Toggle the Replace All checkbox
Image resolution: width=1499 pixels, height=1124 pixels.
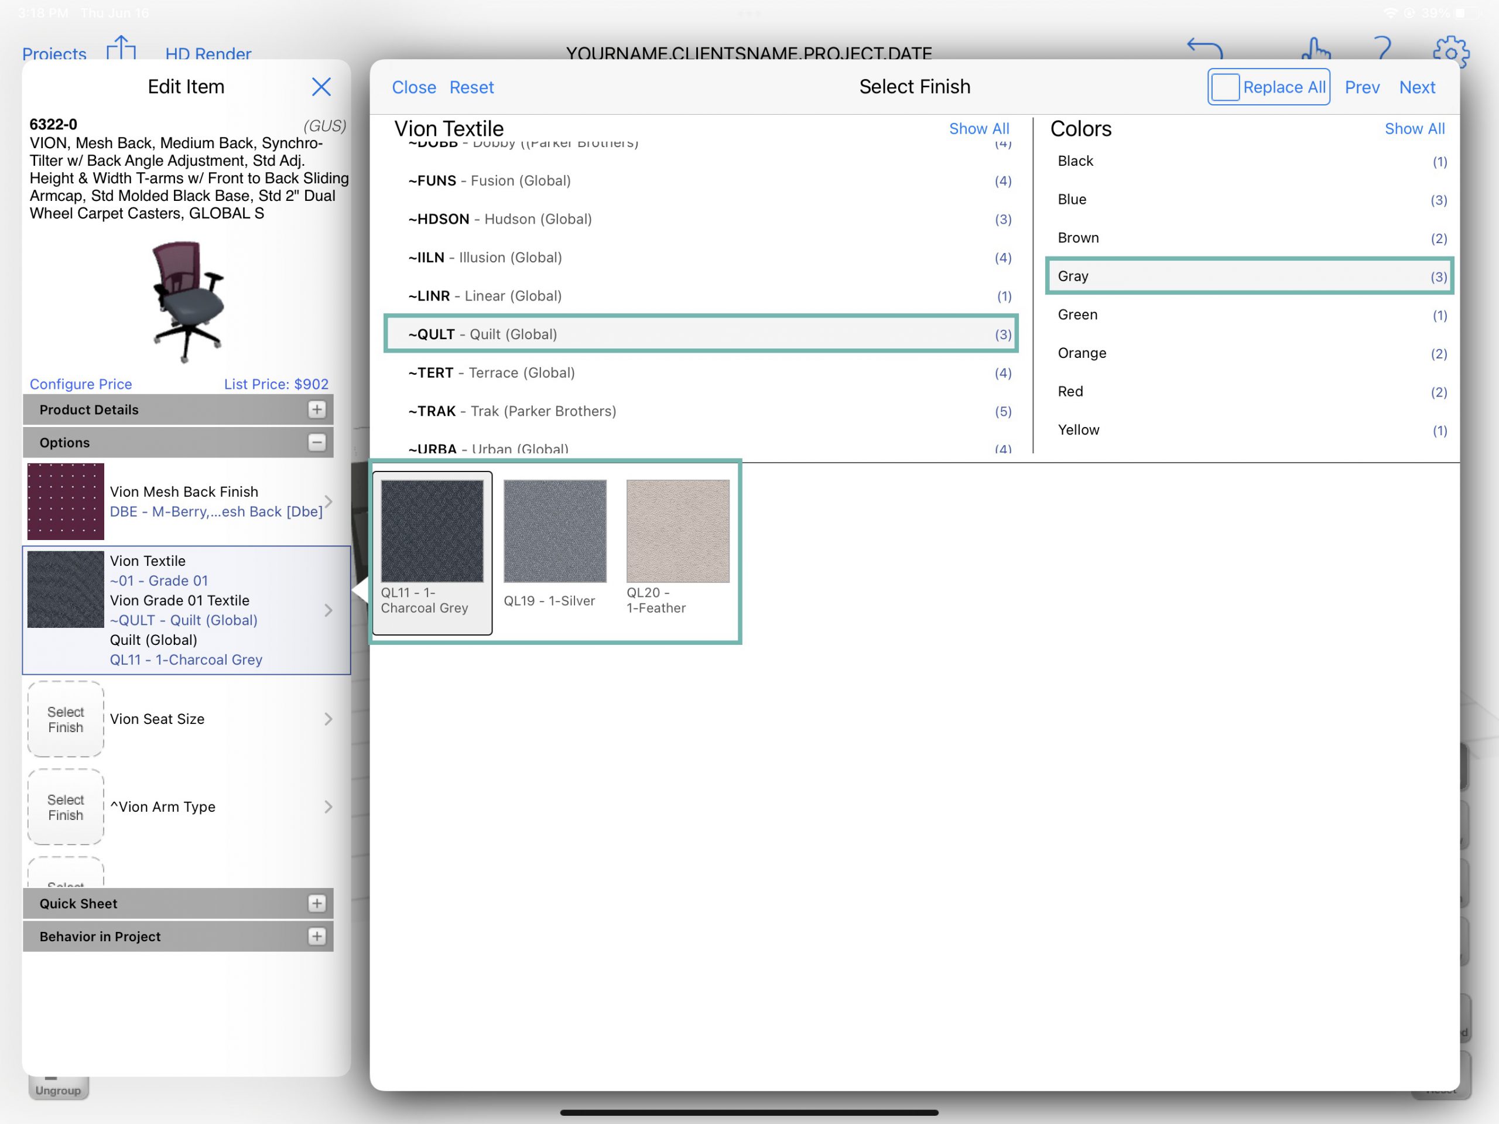(x=1224, y=87)
